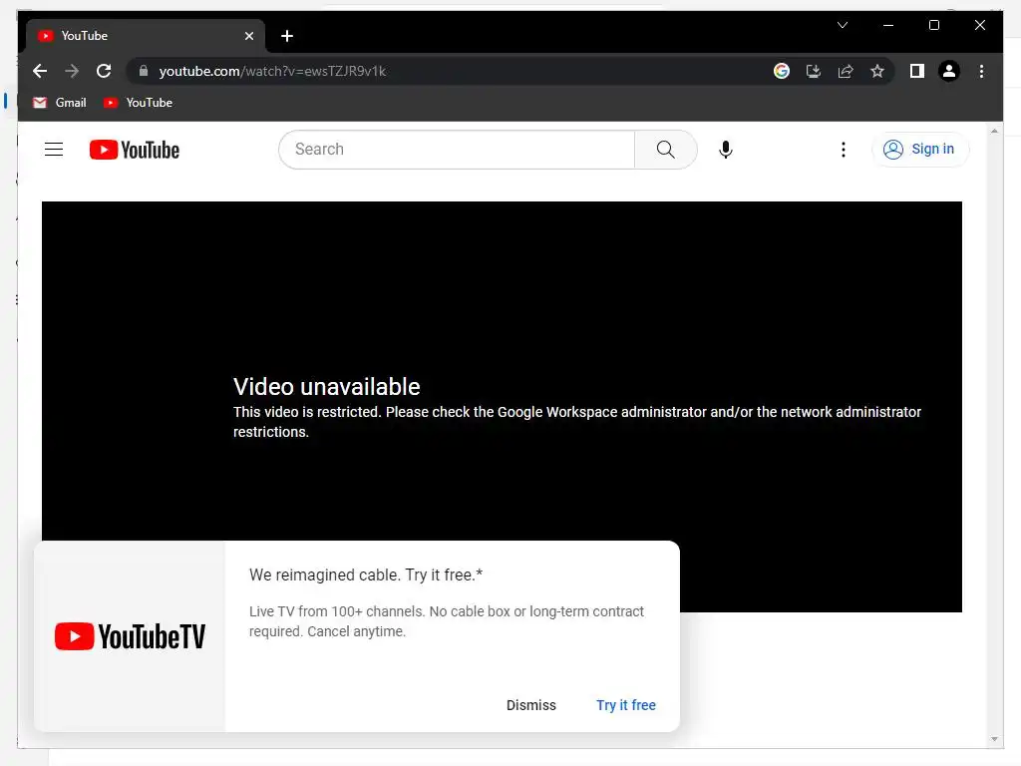
Task: Click the browser forward arrow
Action: pyautogui.click(x=72, y=71)
